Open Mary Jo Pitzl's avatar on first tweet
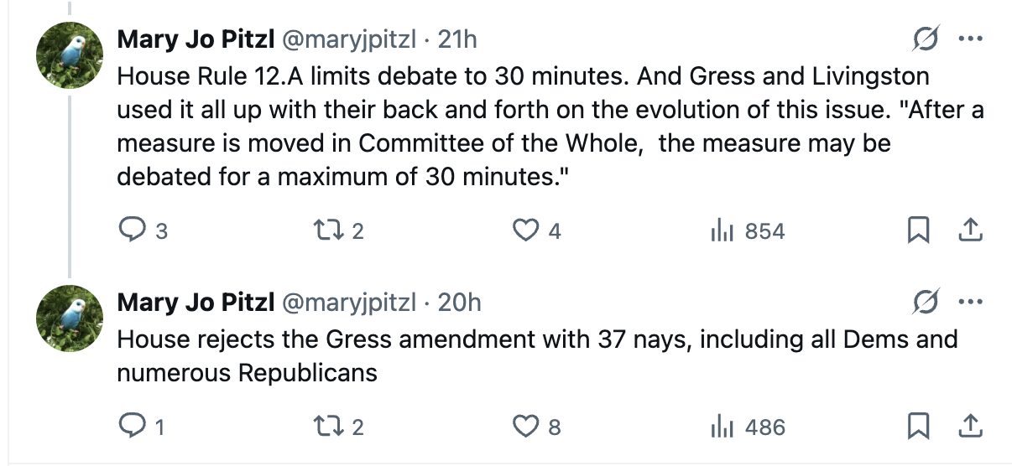Viewport: 1012px width, 466px height. tap(69, 55)
